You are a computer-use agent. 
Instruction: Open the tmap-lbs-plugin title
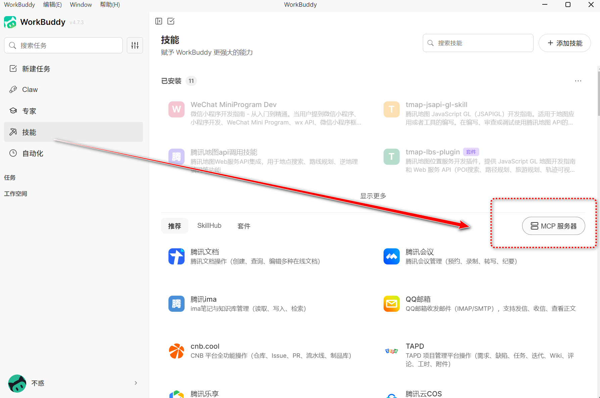433,152
